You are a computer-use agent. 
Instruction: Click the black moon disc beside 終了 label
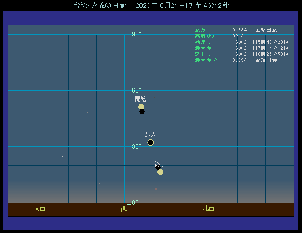pyautogui.click(x=158, y=167)
